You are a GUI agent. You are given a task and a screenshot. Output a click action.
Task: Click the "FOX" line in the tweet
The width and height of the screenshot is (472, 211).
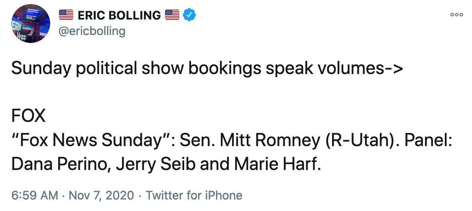pyautogui.click(x=28, y=116)
